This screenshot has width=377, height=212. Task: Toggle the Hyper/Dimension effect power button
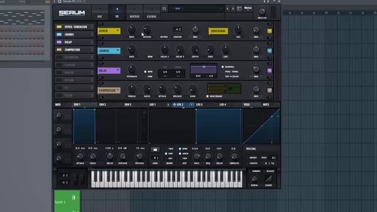[270, 31]
